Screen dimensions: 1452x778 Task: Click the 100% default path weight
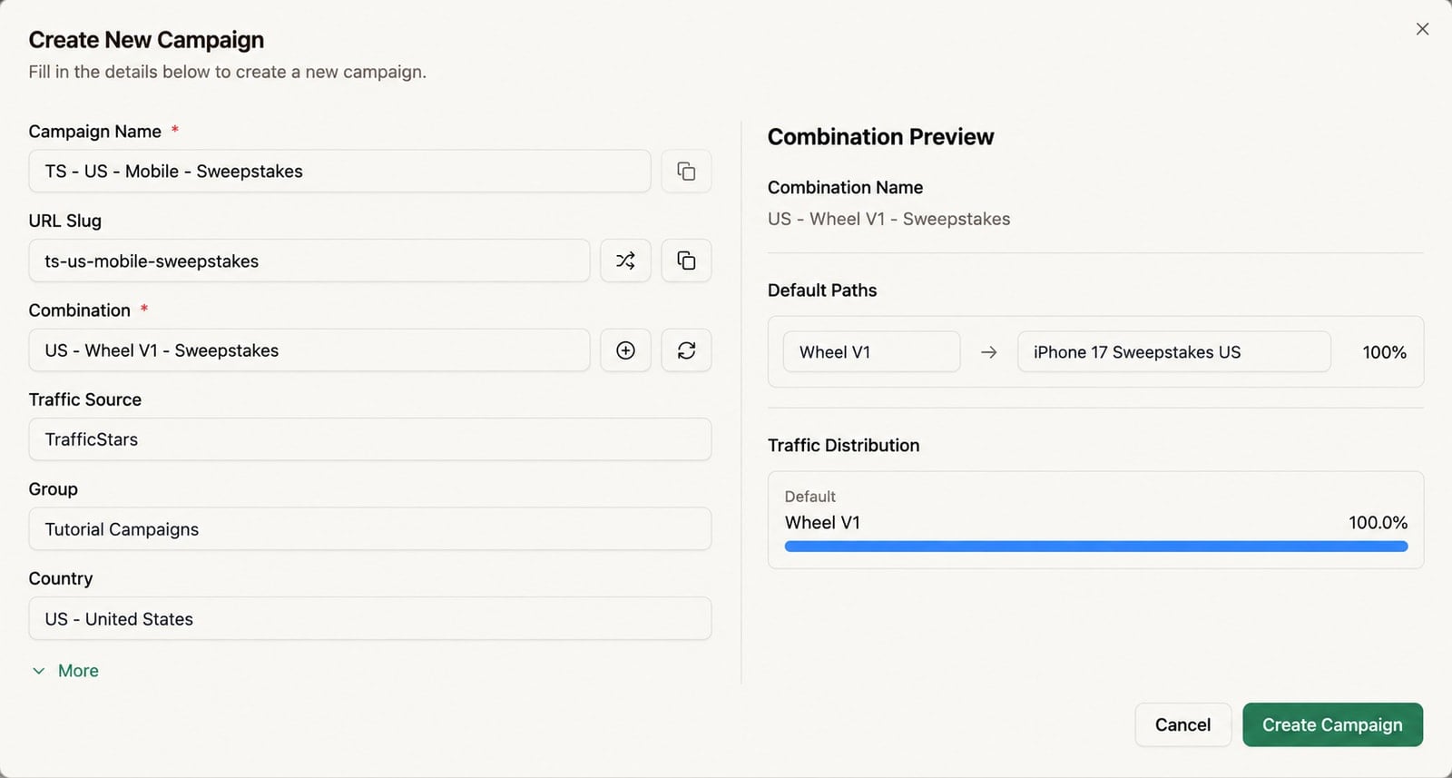pos(1384,352)
